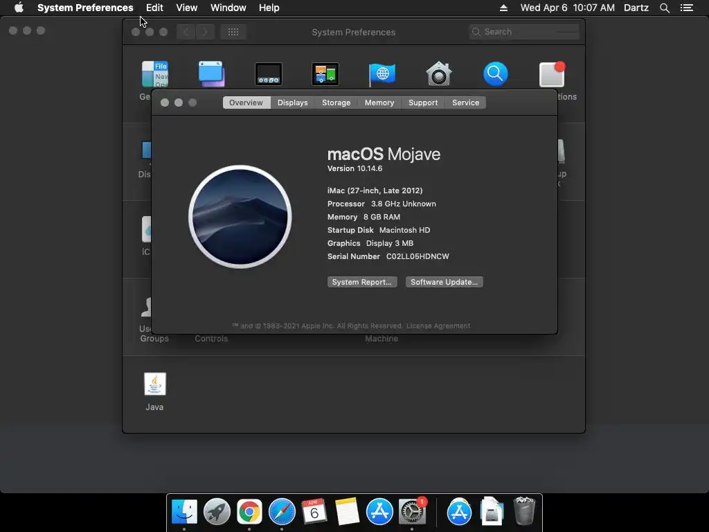This screenshot has height=532, width=709.
Task: Open the View menu
Action: pos(186,8)
